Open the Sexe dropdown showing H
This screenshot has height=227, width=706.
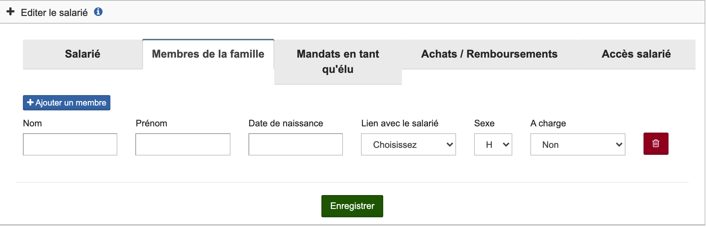(x=493, y=145)
